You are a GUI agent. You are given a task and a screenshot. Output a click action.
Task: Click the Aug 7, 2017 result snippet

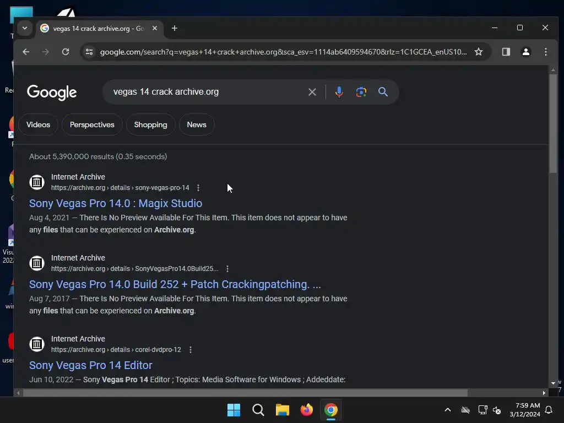[x=188, y=305]
